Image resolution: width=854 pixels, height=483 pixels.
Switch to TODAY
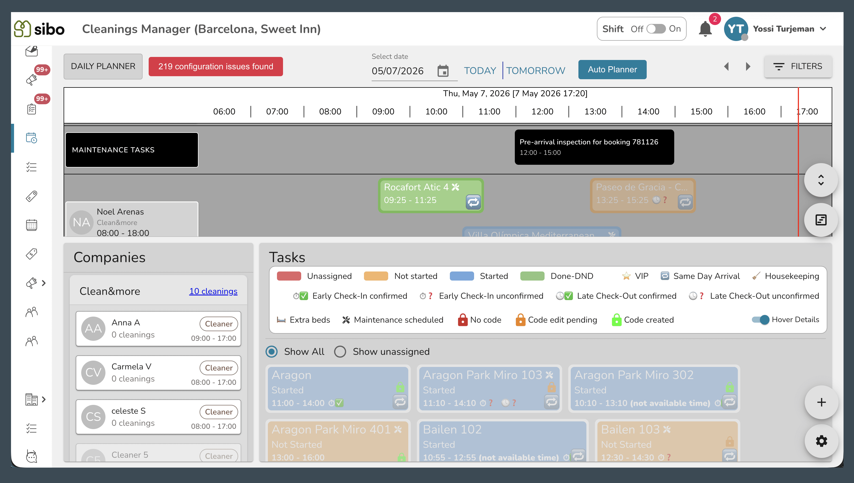coord(480,70)
